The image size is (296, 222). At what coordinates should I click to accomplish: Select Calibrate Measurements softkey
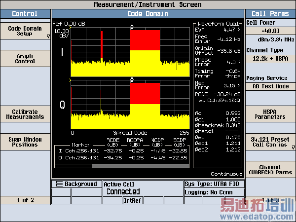point(25,114)
